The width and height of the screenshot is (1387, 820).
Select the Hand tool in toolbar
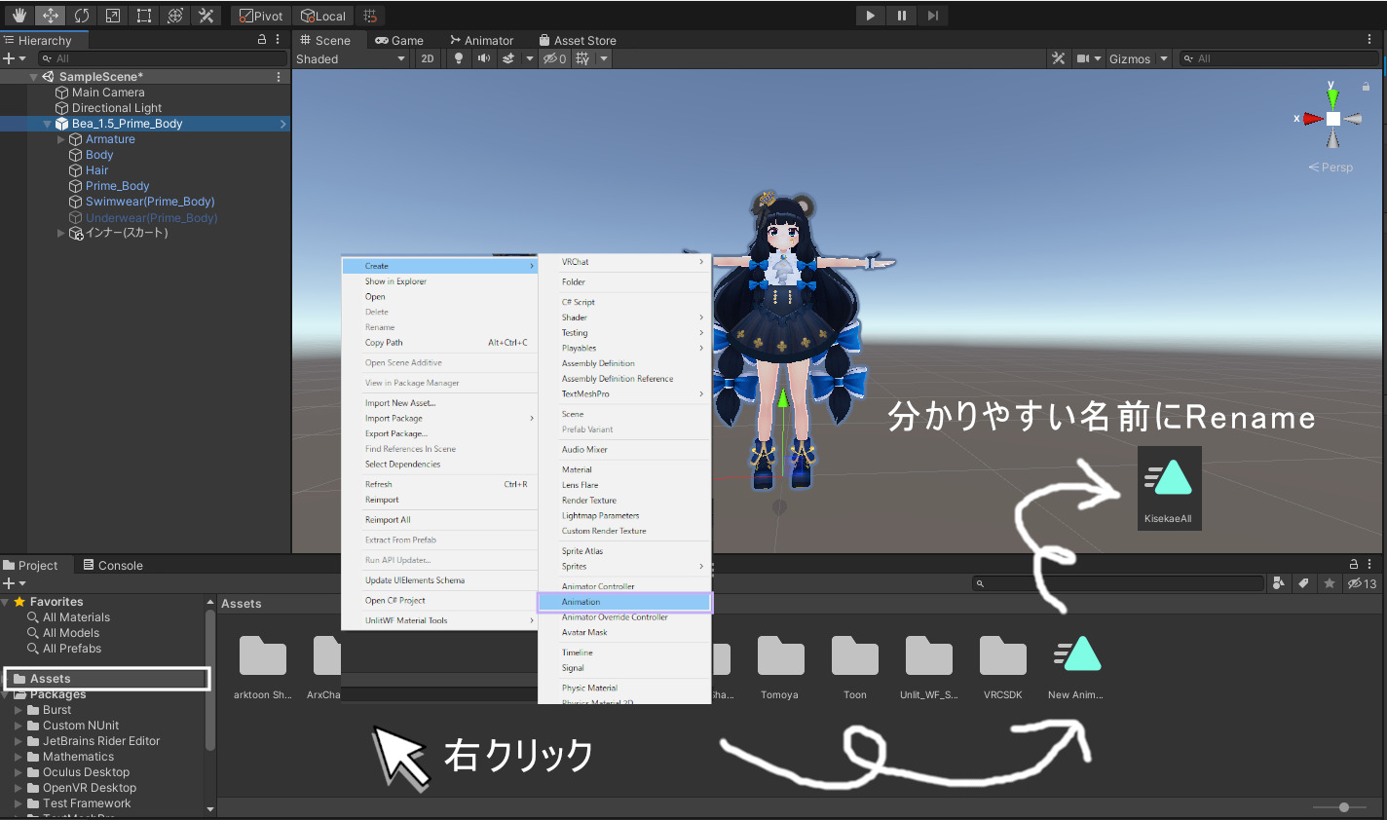click(19, 16)
